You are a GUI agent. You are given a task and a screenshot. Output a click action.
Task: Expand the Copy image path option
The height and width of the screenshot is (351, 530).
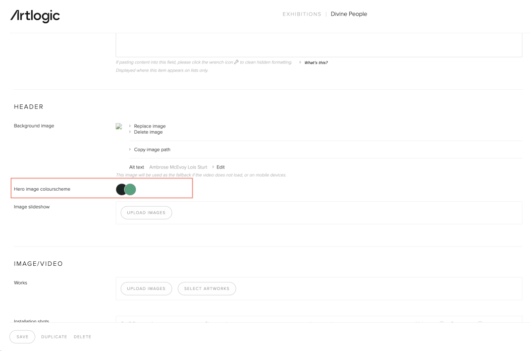[152, 149]
